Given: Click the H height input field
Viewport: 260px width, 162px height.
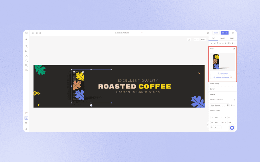Looking at the screenshot, I should click(230, 122).
